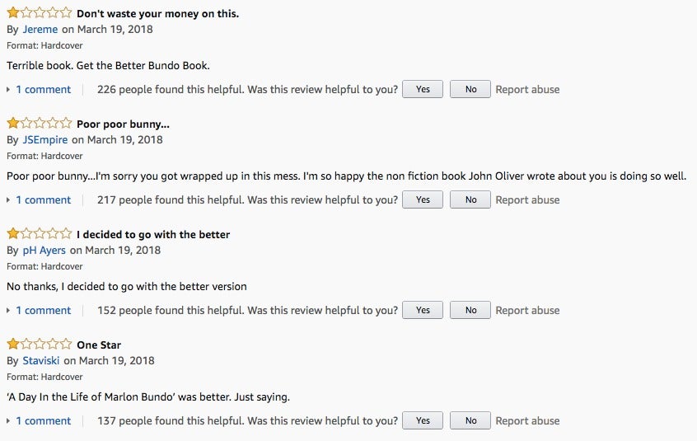The width and height of the screenshot is (697, 441).
Task: Click the star rating on Jereme's review
Action: (x=39, y=12)
